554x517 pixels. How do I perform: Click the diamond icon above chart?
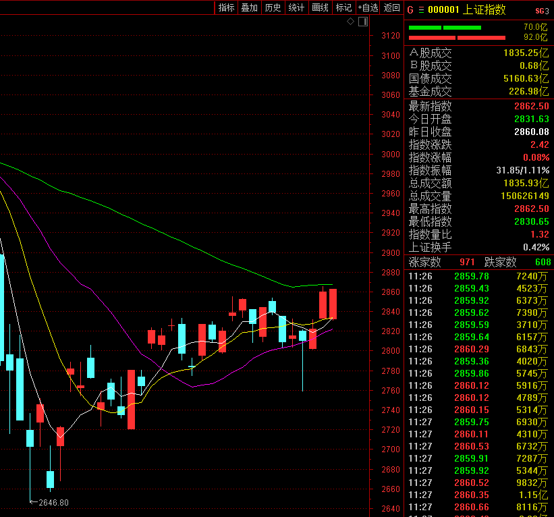350,22
